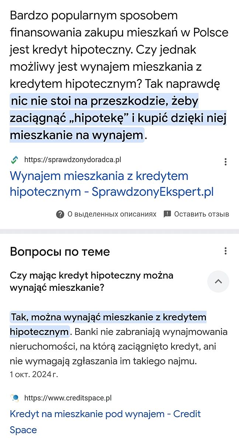Click "Оставить отзыв" feedback text
Image resolution: width=239 pixels, height=444 pixels.
pos(201,214)
